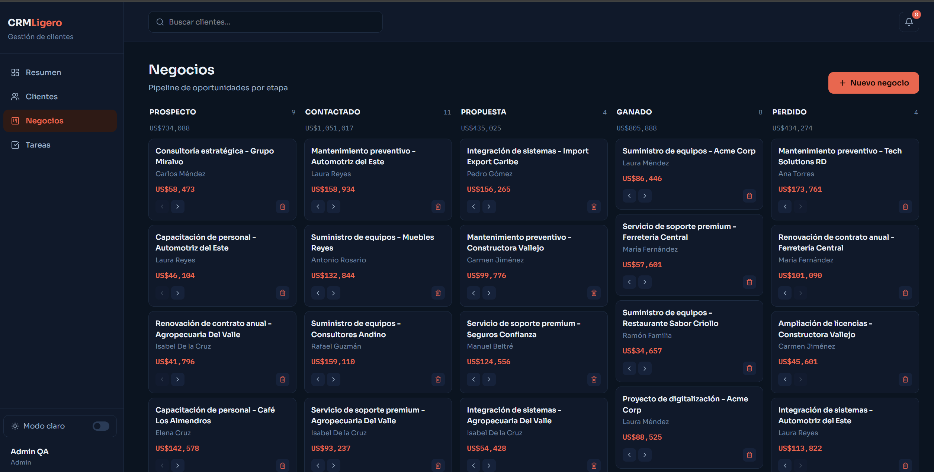Move Mantenimiento Automotriz del Este deal back
The image size is (934, 472).
pos(318,207)
